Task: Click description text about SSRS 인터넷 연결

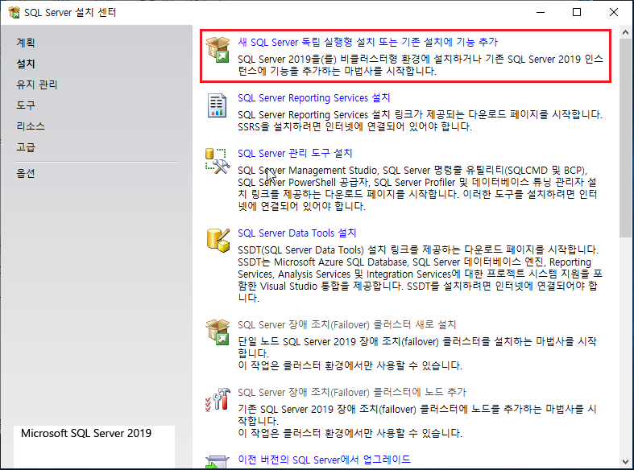Action: (x=420, y=121)
